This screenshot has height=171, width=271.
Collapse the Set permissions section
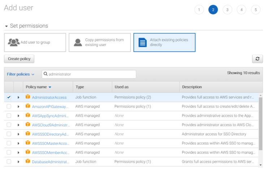[7, 26]
